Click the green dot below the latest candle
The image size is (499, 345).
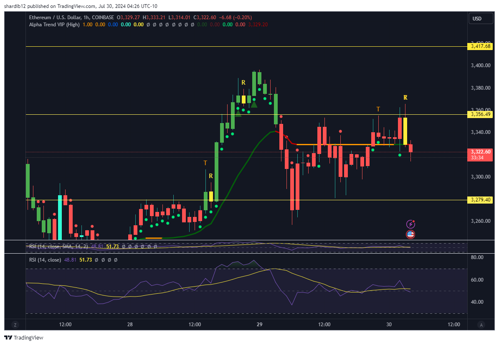(400, 155)
